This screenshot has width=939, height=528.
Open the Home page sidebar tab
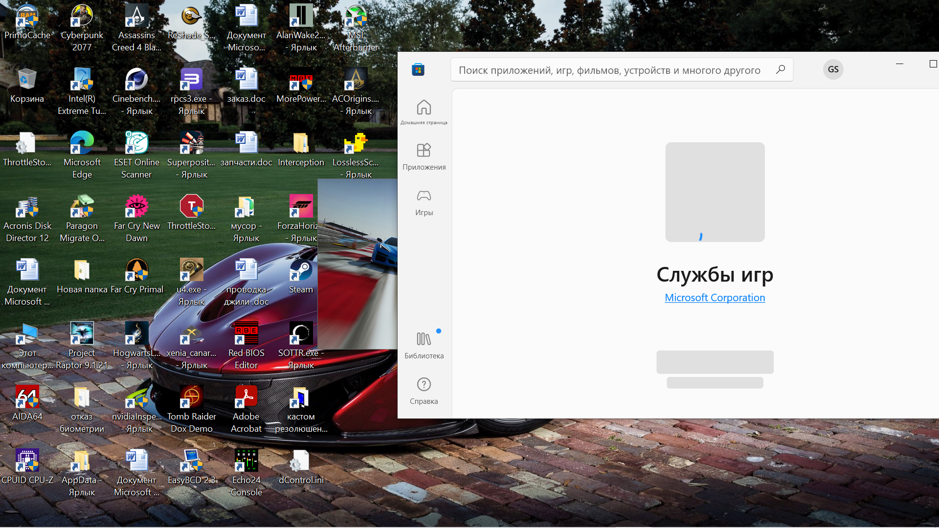point(424,112)
